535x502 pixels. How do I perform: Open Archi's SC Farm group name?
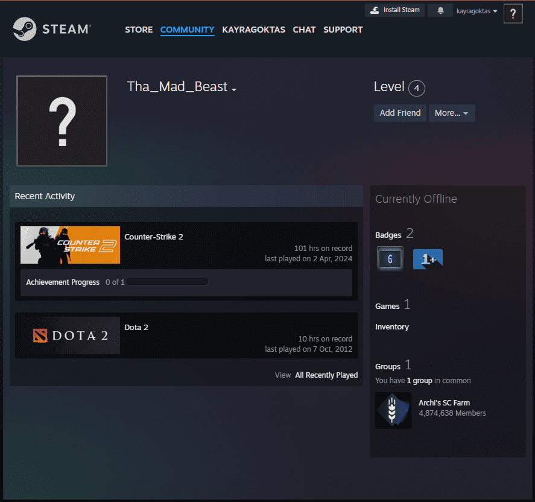445,402
